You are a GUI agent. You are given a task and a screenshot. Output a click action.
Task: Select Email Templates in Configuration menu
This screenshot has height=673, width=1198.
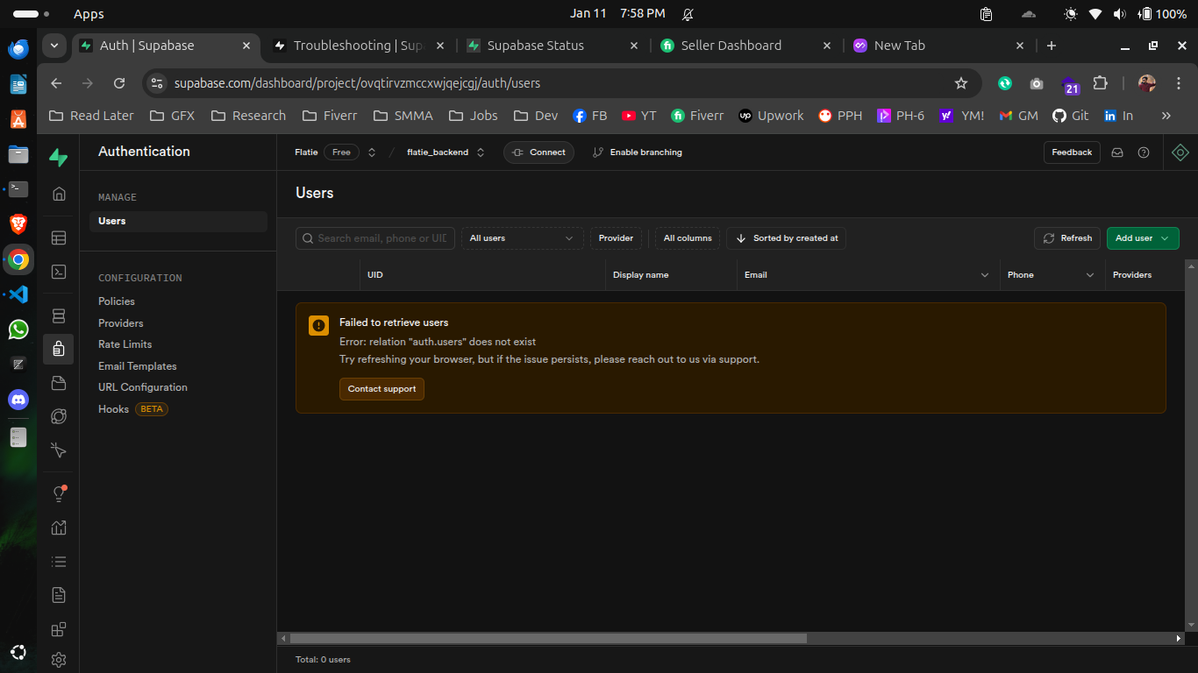[137, 365]
